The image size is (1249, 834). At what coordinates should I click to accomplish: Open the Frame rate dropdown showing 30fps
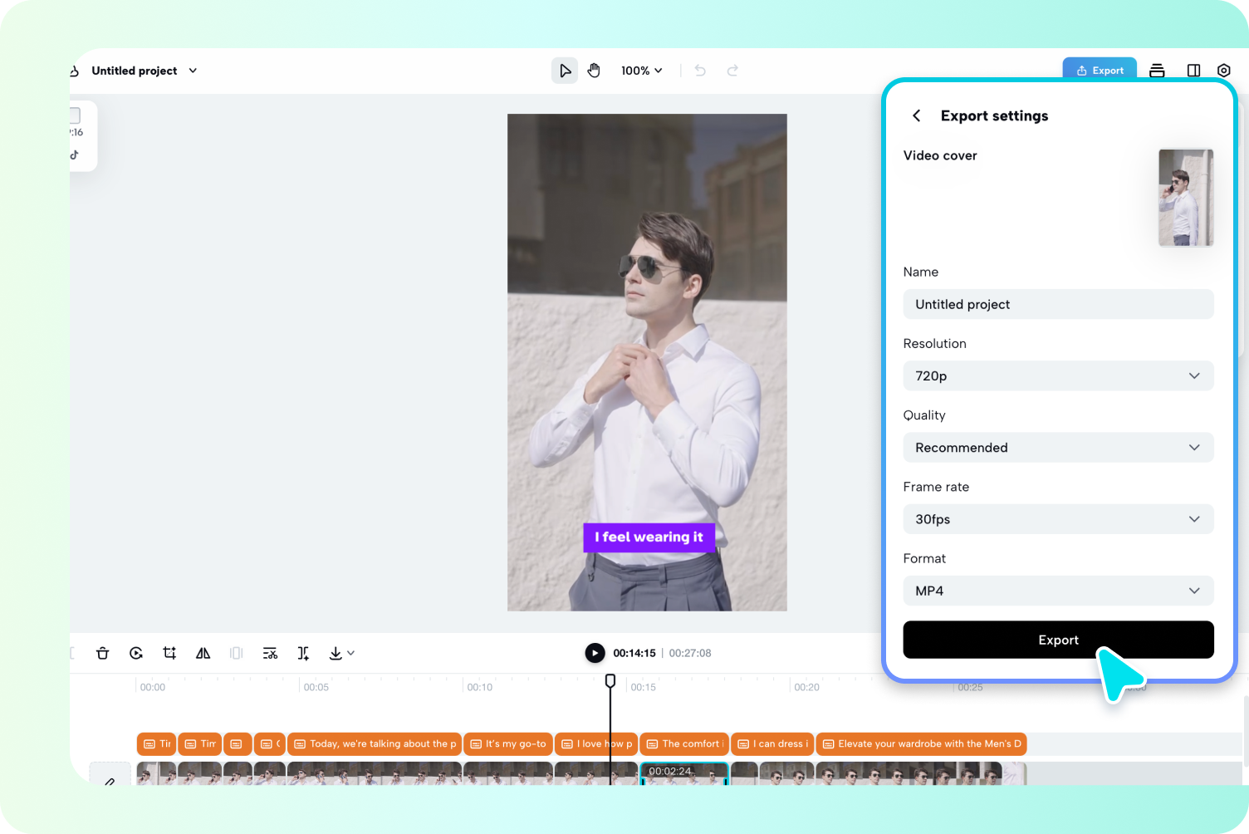pos(1058,519)
